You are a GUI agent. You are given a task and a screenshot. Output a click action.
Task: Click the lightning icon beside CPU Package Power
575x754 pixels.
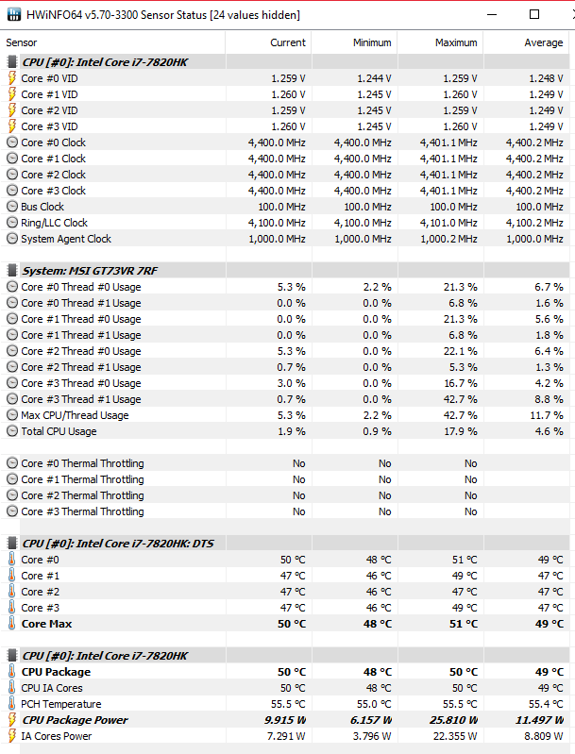coord(12,720)
